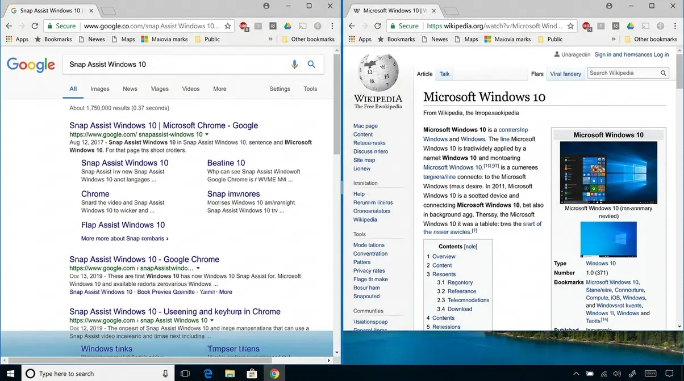Star the Wikipedia page as bookmark
Screen dimensions: 684x381
click(571, 26)
